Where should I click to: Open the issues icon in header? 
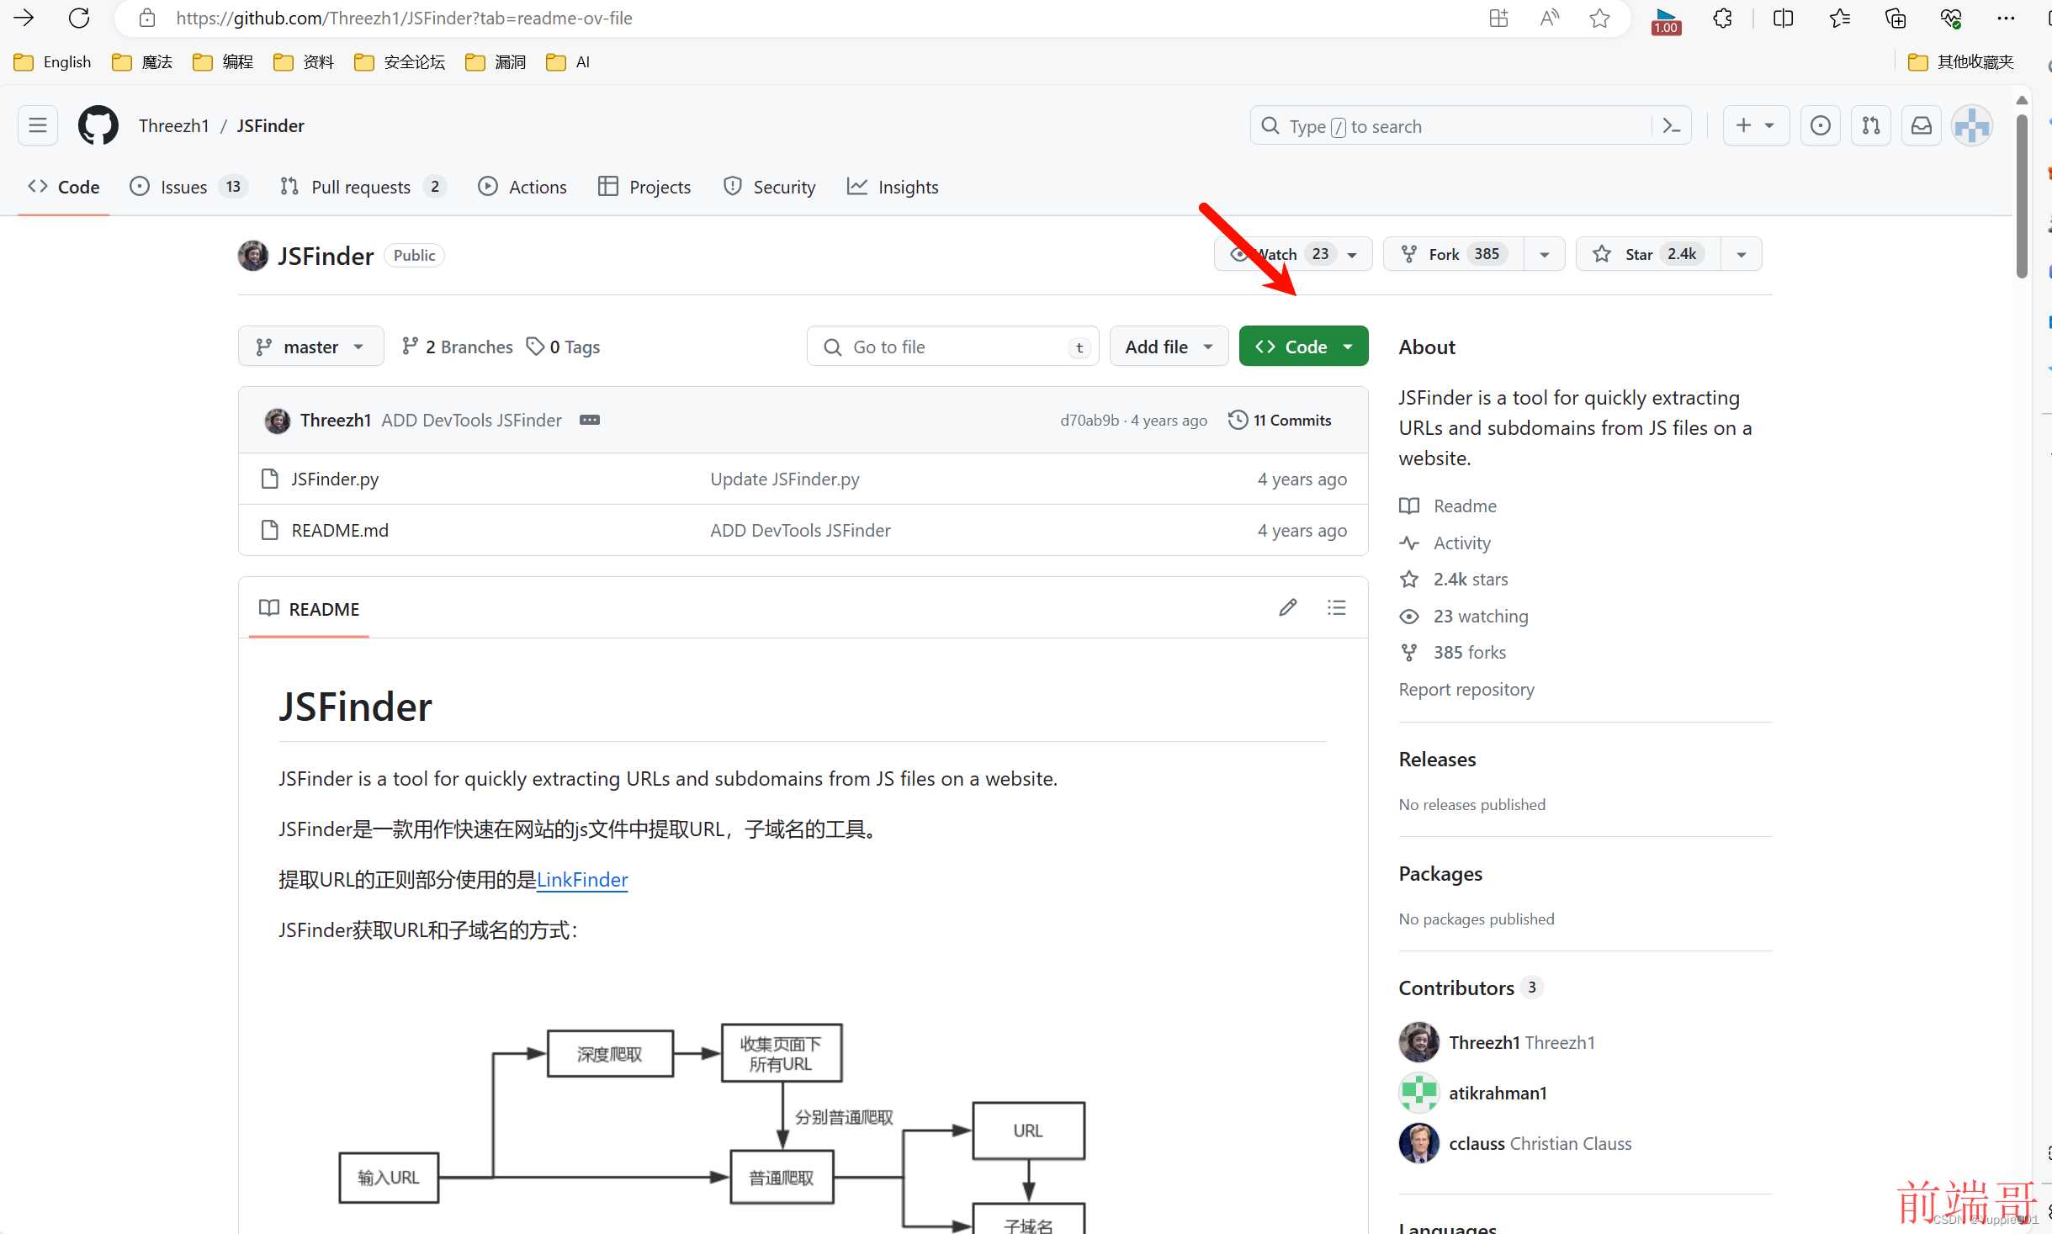tap(1821, 126)
